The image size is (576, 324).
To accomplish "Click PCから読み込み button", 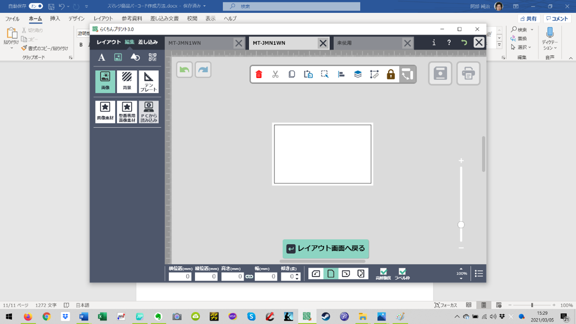I will (149, 112).
